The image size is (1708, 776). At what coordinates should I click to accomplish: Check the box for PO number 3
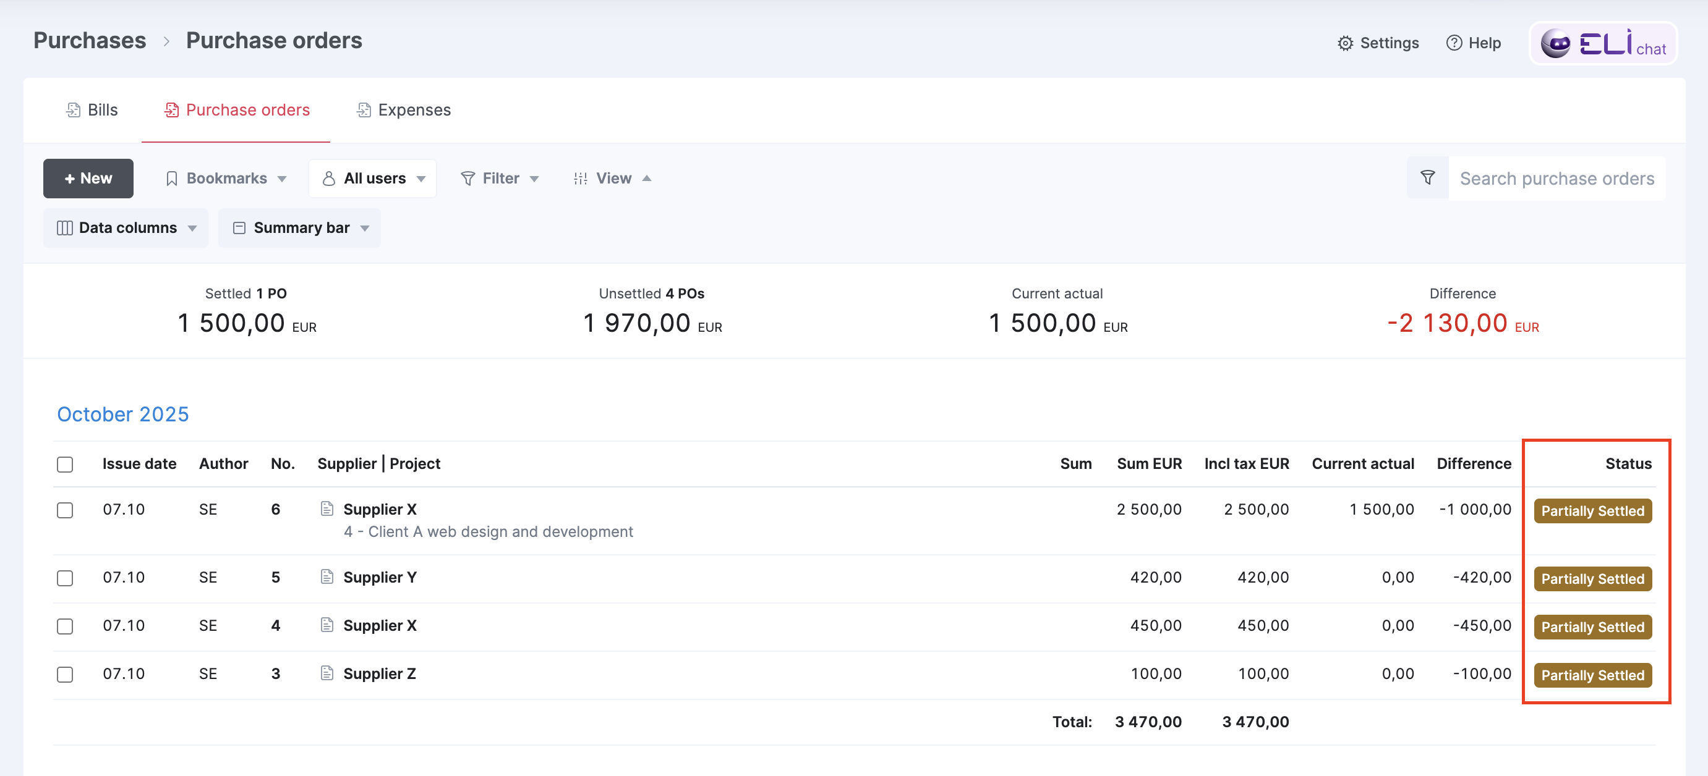(65, 674)
